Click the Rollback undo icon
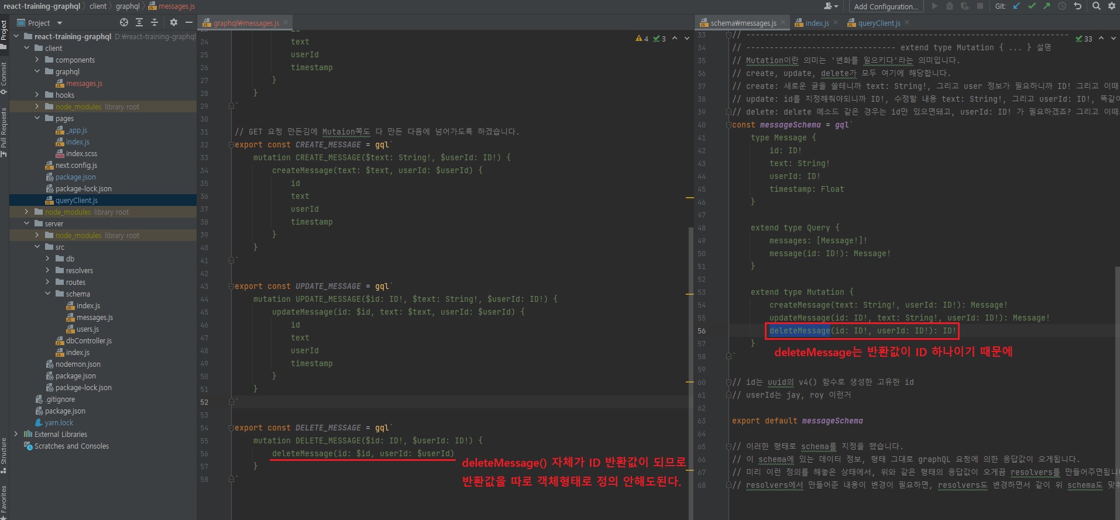This screenshot has width=1120, height=520. pyautogui.click(x=1077, y=6)
